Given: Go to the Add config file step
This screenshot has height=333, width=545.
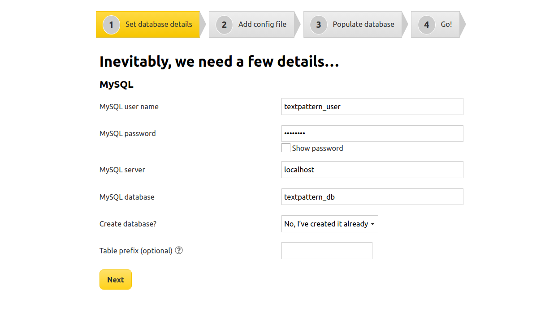Looking at the screenshot, I should pos(262,25).
